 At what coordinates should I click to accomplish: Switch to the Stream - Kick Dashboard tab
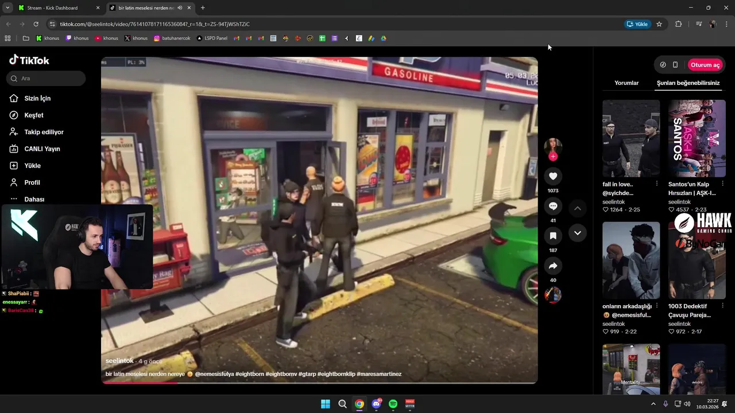click(x=58, y=8)
